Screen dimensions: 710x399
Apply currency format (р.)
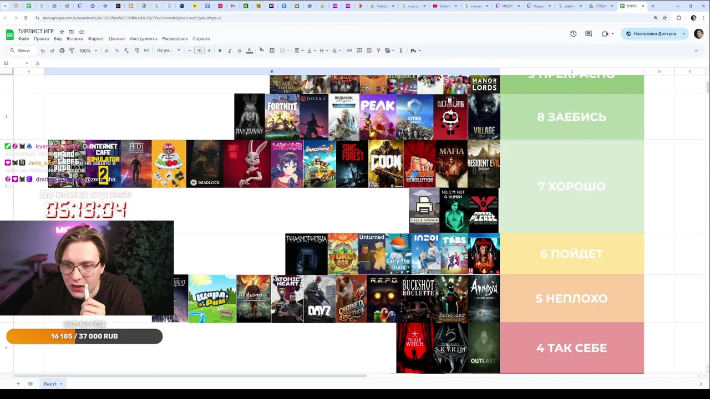coord(106,50)
